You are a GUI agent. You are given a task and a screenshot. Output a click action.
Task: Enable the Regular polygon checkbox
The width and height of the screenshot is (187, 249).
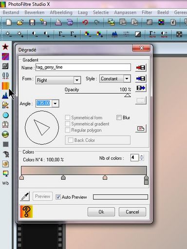(x=68, y=130)
